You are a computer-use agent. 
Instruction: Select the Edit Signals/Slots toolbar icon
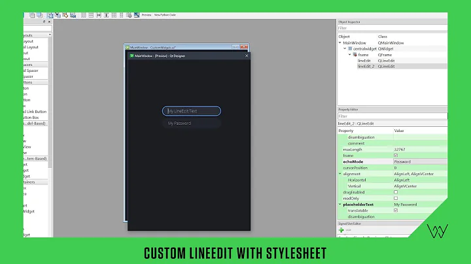tap(58, 15)
